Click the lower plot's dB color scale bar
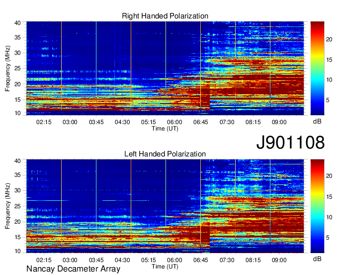 pos(317,206)
